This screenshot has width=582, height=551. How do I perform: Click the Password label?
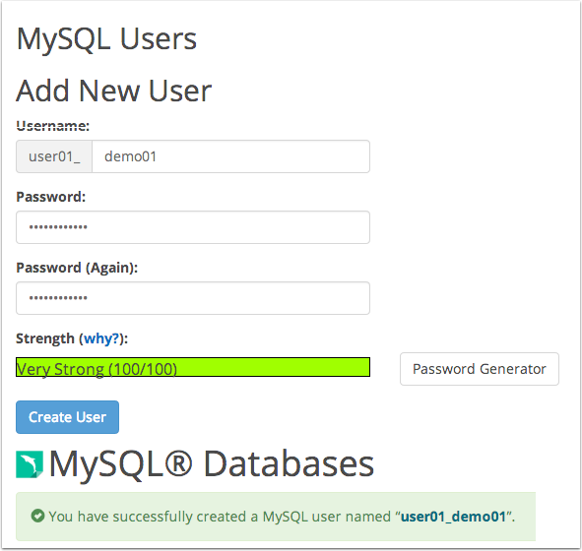(x=51, y=197)
